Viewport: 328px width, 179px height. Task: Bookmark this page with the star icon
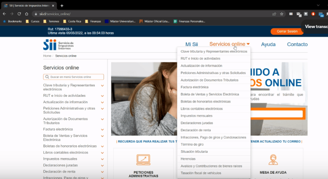coord(282,14)
